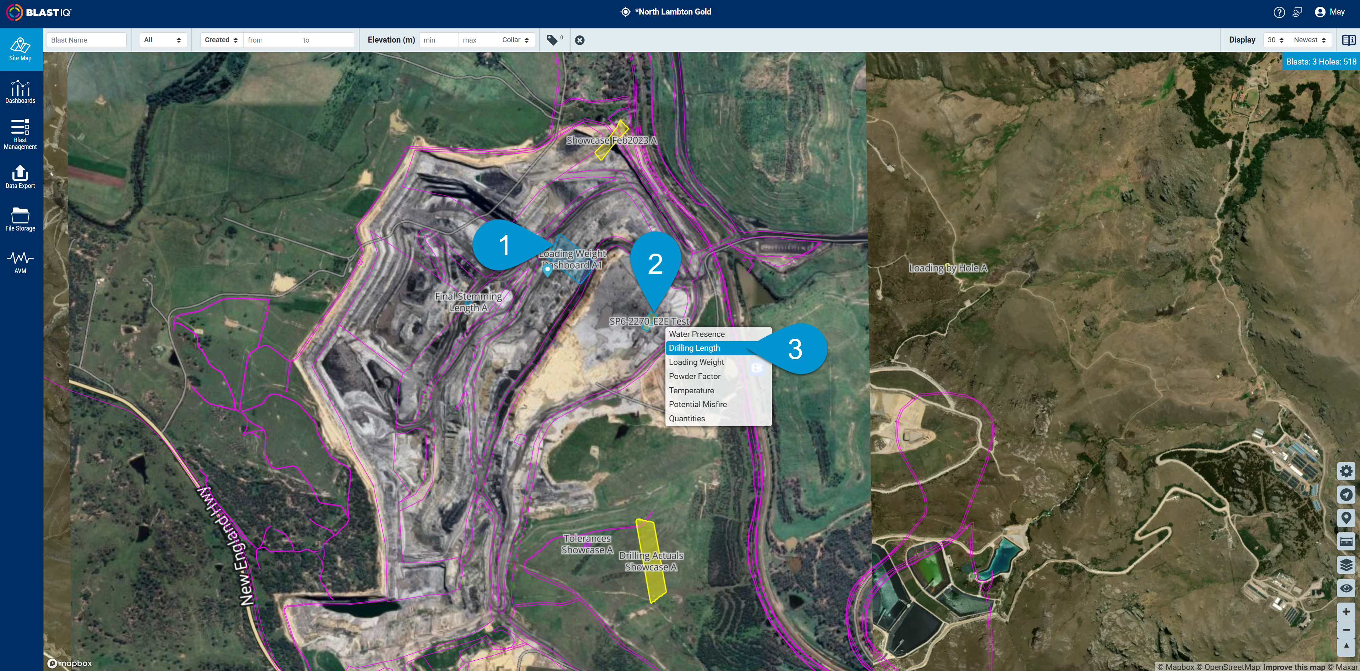Click the site target icon beside North Lambton Gold
The image size is (1360, 671).
626,12
